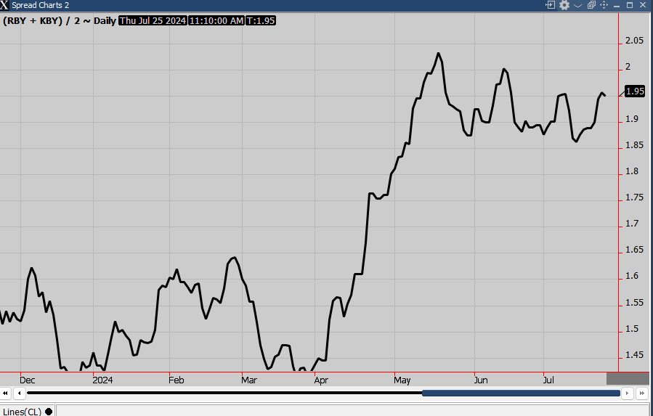Jump to chart end with double-right arrow

pyautogui.click(x=642, y=393)
